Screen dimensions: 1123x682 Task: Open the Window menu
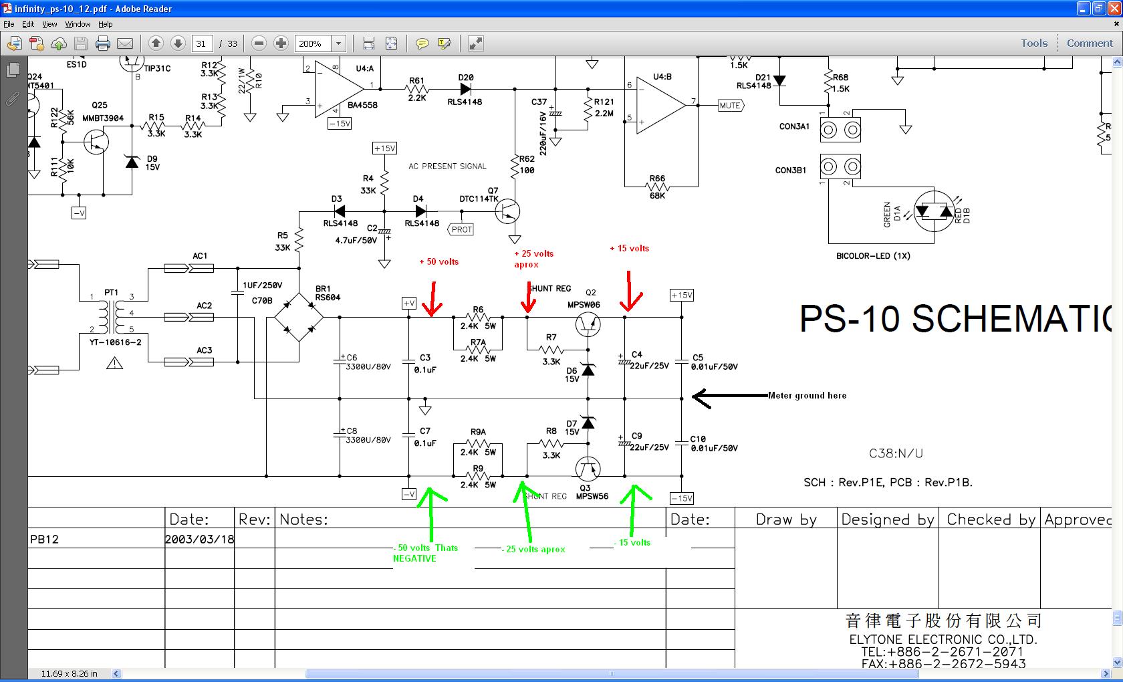(x=78, y=24)
